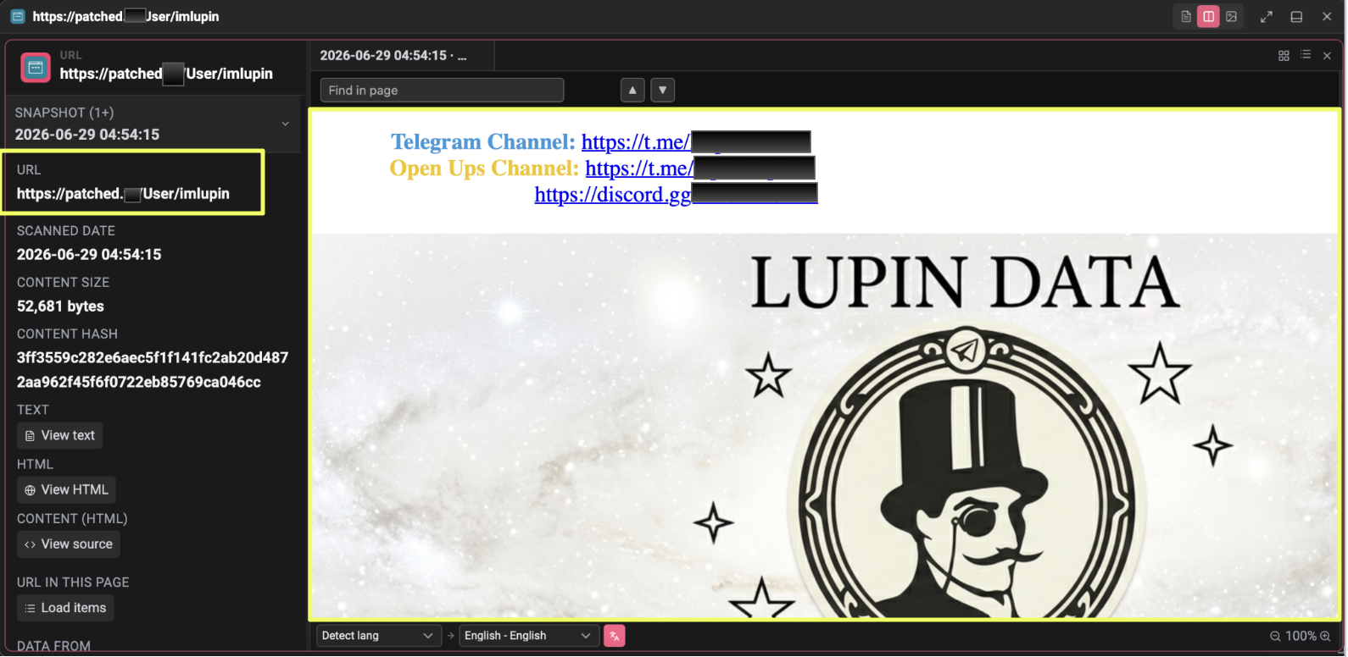Close the snapshot tab panel
The image size is (1348, 657).
coord(1327,55)
